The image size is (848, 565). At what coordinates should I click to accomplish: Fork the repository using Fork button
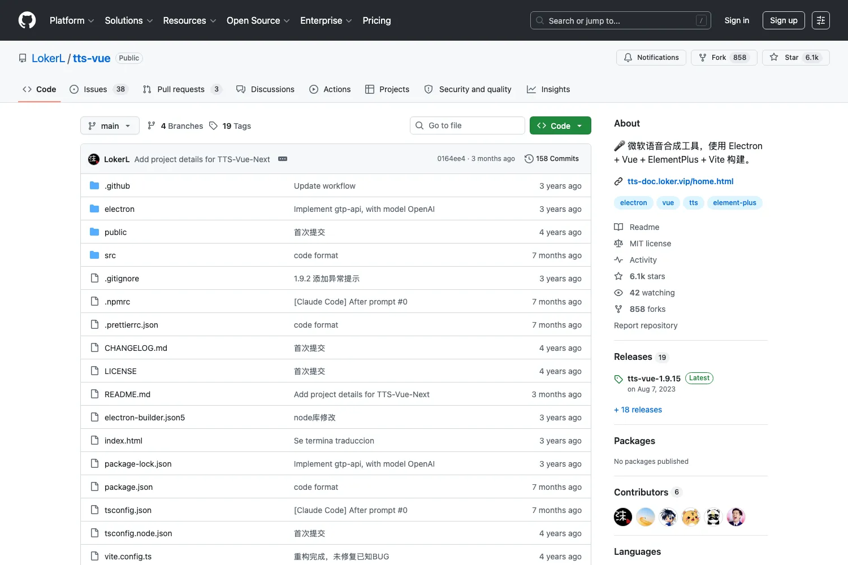click(x=724, y=58)
